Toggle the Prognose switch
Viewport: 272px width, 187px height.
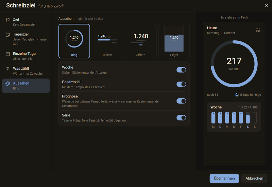point(181,101)
